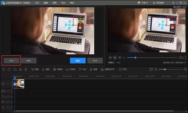The image size is (188, 113).
Task: Toggle the lock on the picture-in-picture track
Action: tap(8, 91)
